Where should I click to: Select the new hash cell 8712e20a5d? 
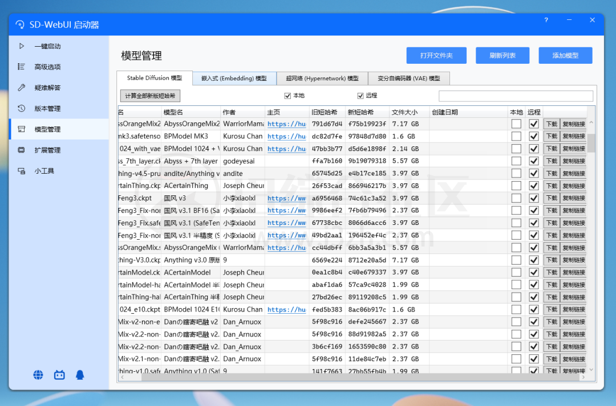click(367, 260)
